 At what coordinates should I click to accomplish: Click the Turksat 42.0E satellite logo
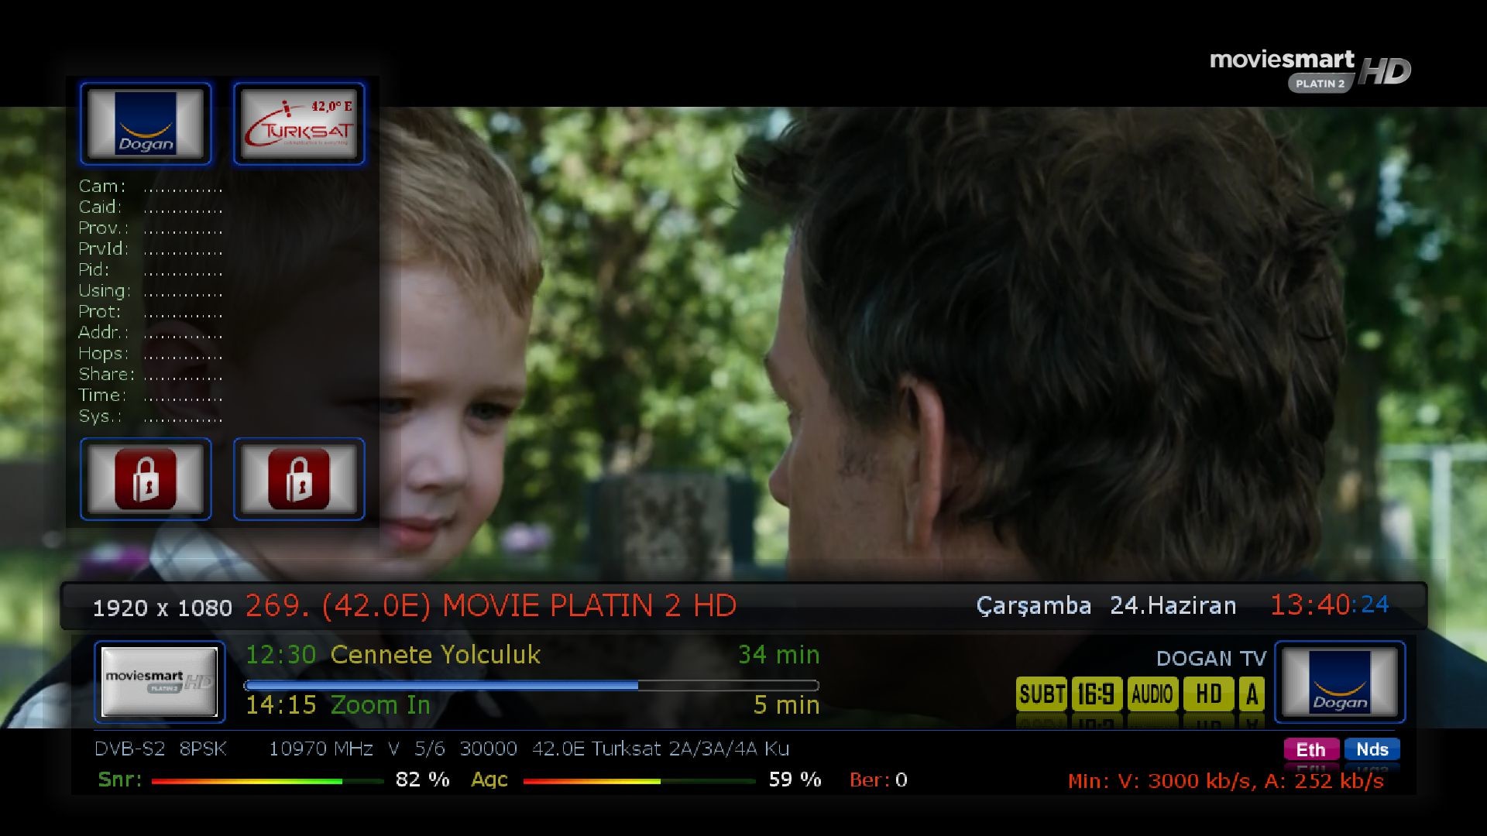[x=299, y=124]
